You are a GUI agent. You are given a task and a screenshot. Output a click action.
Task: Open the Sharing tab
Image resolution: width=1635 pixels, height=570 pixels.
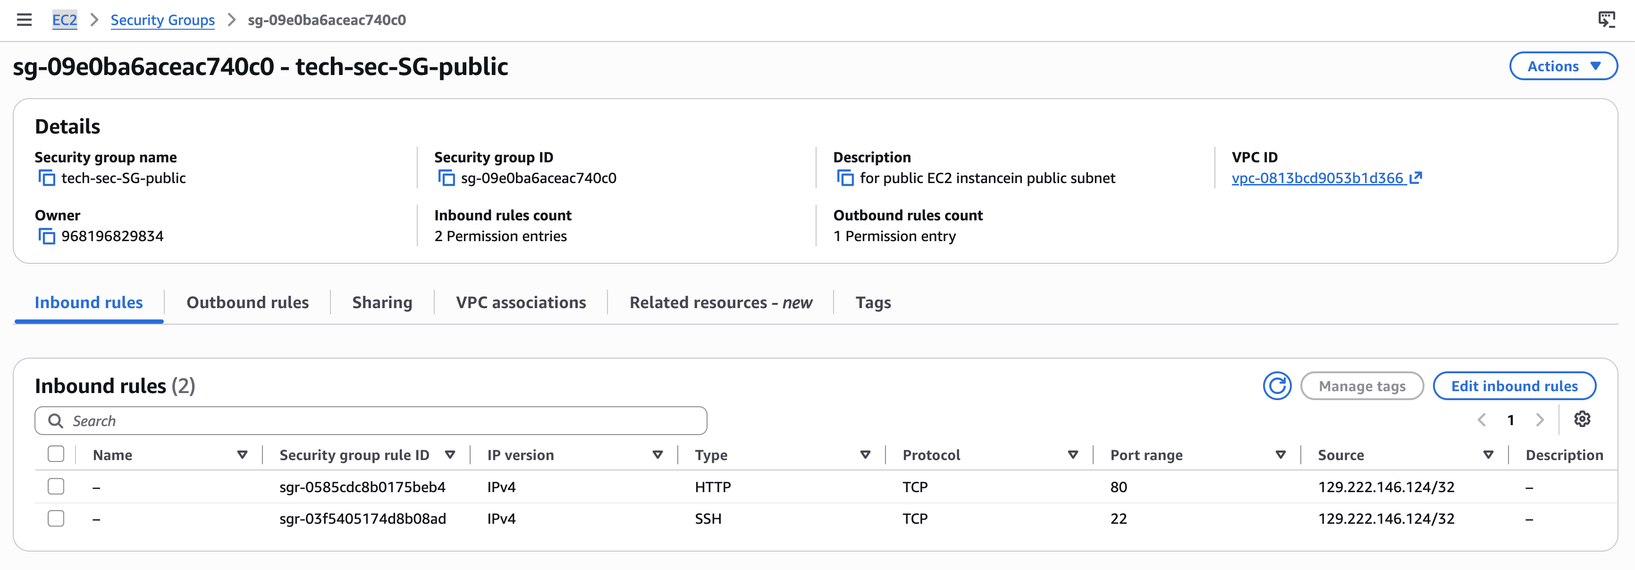coord(382,302)
